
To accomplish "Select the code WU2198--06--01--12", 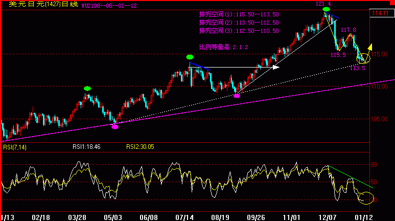I will click(109, 6).
